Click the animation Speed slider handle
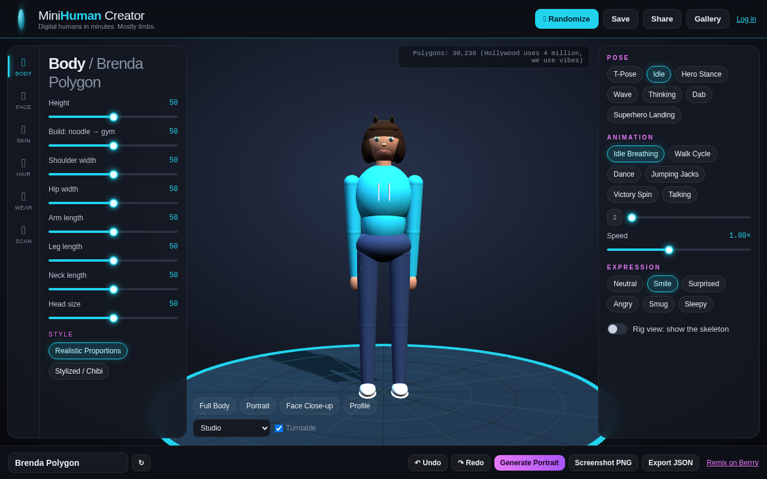The height and width of the screenshot is (479, 767). click(669, 250)
